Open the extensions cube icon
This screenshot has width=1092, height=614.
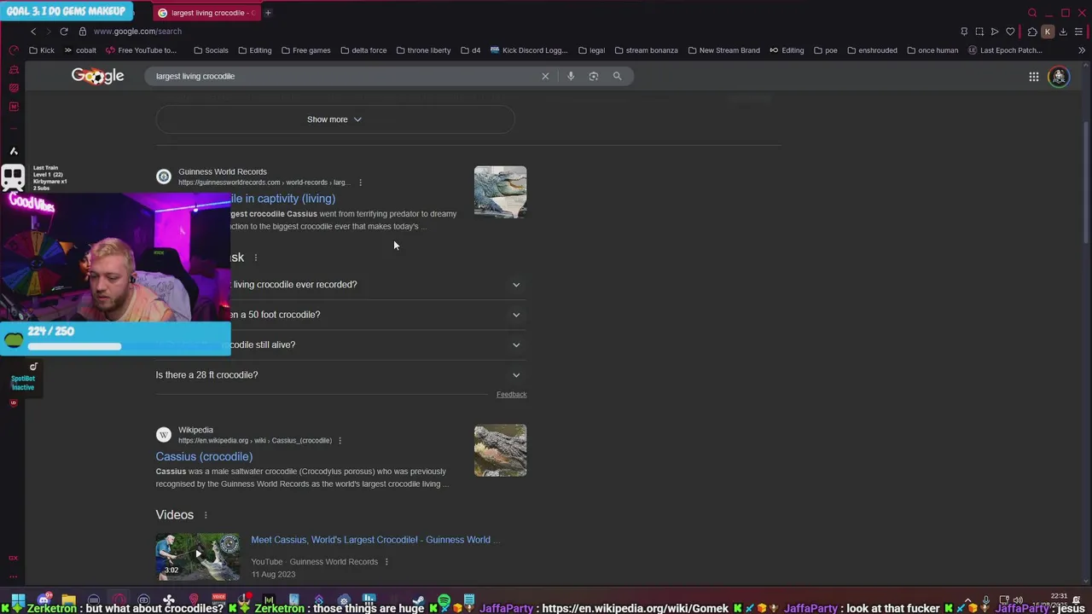click(x=1032, y=32)
